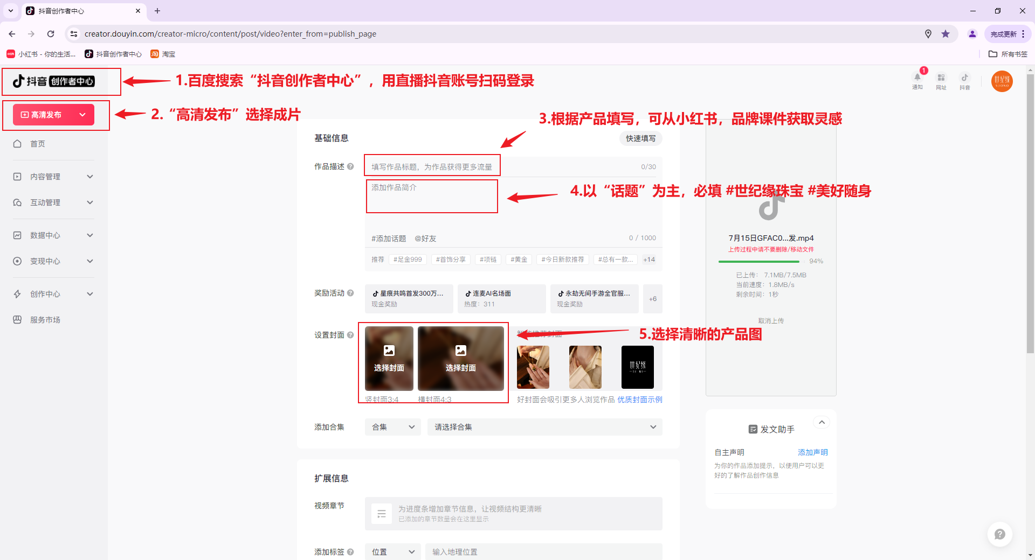
Task: Click the video upload progress bar
Action: [x=759, y=262]
